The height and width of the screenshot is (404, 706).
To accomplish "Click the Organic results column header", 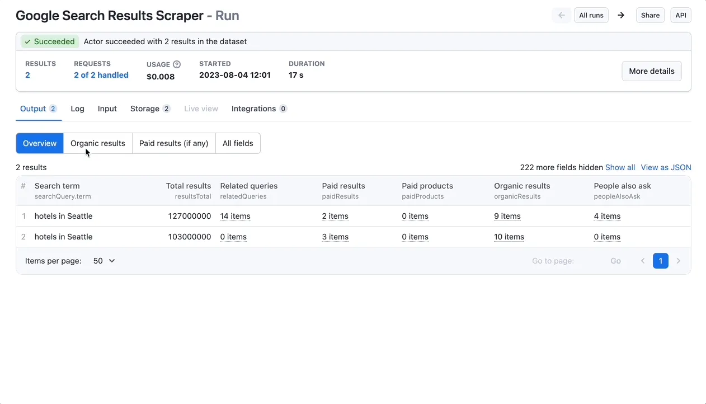I will click(522, 186).
